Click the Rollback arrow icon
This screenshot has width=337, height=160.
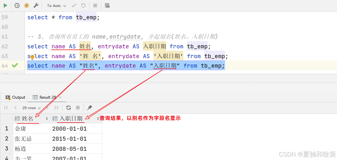point(83,5)
